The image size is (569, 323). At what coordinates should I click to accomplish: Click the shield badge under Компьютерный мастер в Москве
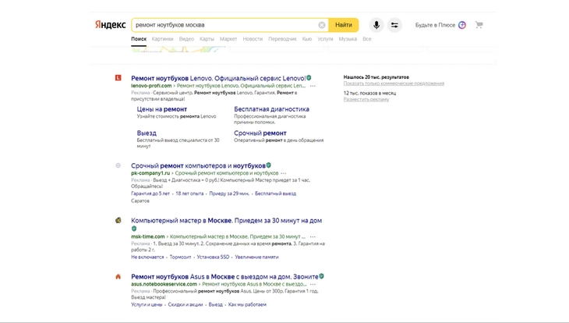[134, 229]
